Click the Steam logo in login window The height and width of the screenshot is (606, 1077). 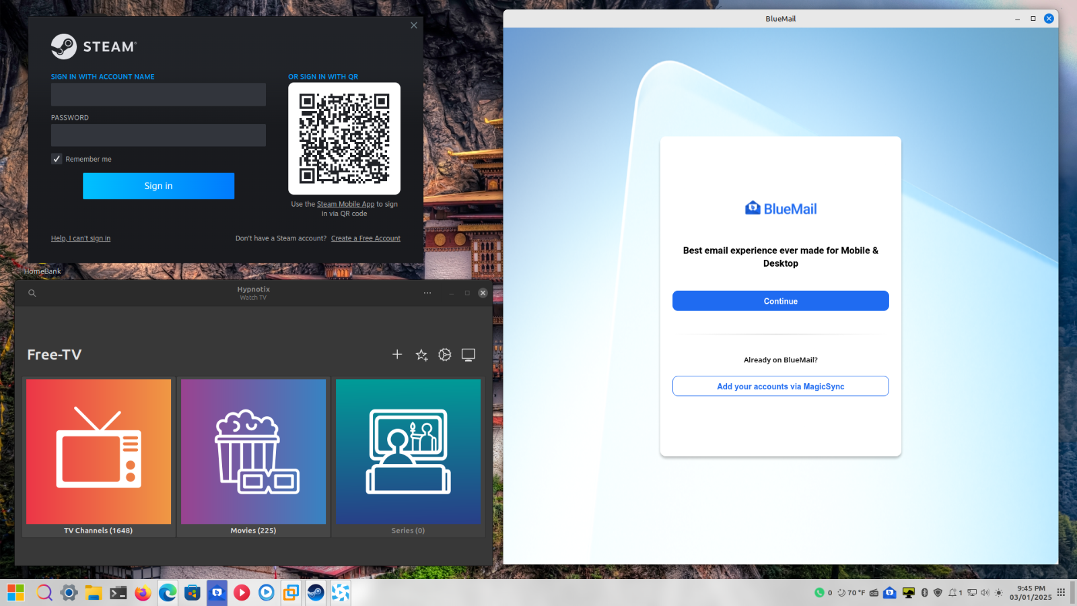[x=94, y=46]
